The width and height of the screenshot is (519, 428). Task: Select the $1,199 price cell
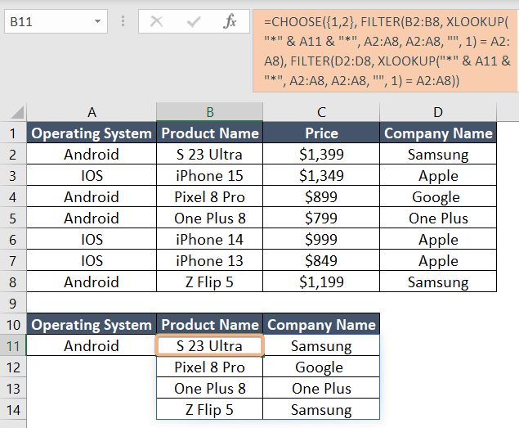pos(321,282)
